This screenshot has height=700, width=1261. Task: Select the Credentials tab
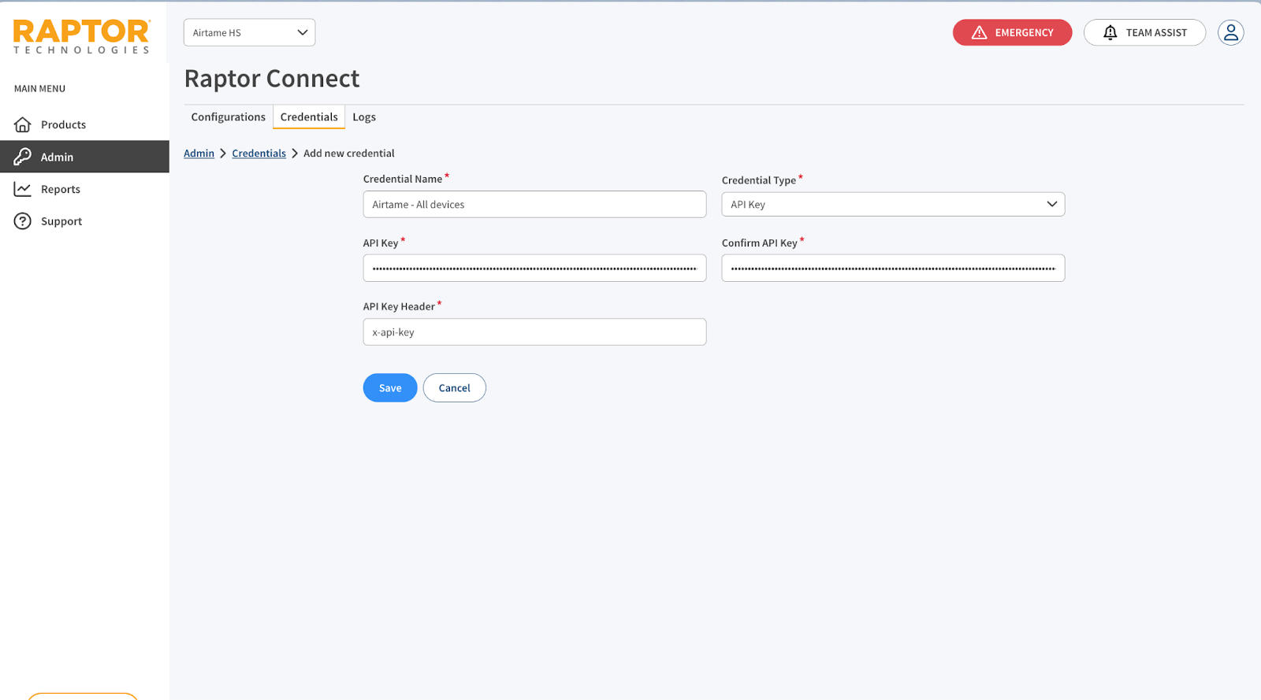click(309, 117)
